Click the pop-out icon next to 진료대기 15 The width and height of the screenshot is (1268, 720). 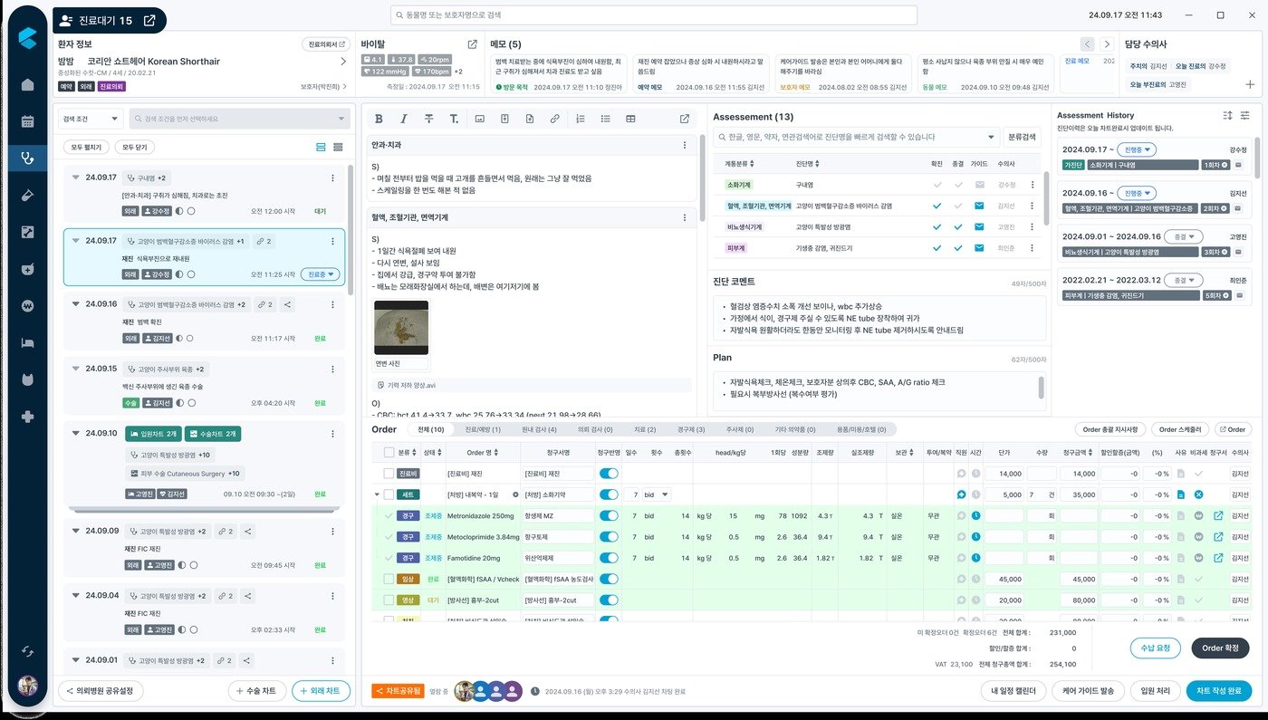point(149,20)
